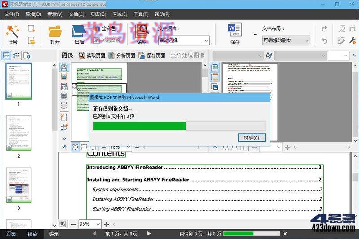
Task: Click the 打开 folder icon
Action: point(55,34)
